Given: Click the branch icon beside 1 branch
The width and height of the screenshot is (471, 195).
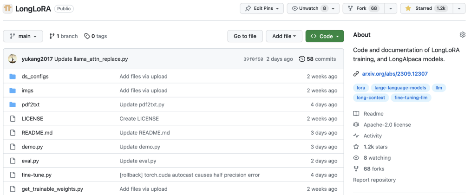Looking at the screenshot, I should pos(52,36).
